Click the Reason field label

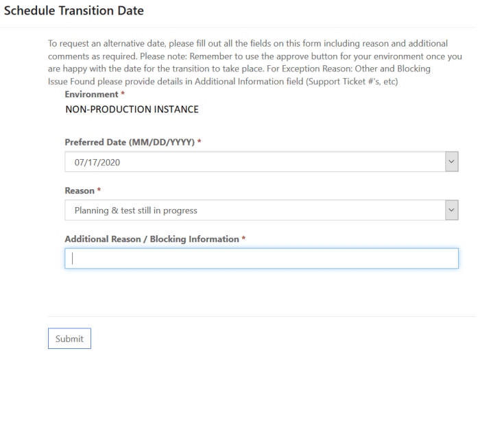(80, 191)
